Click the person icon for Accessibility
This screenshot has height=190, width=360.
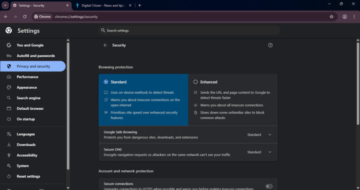point(9,155)
